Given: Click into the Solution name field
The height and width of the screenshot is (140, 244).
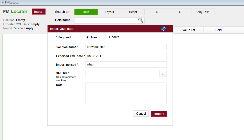Looking at the screenshot, I should tap(126, 47).
